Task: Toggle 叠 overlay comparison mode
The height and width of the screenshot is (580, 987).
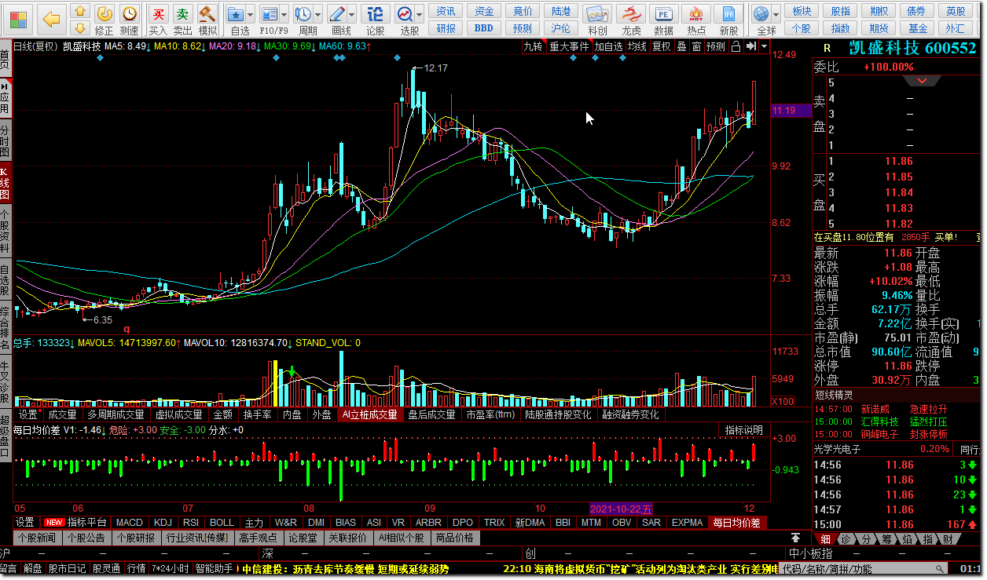Action: (x=681, y=46)
